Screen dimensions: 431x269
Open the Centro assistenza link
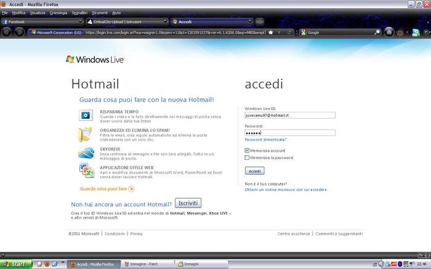pyautogui.click(x=294, y=233)
